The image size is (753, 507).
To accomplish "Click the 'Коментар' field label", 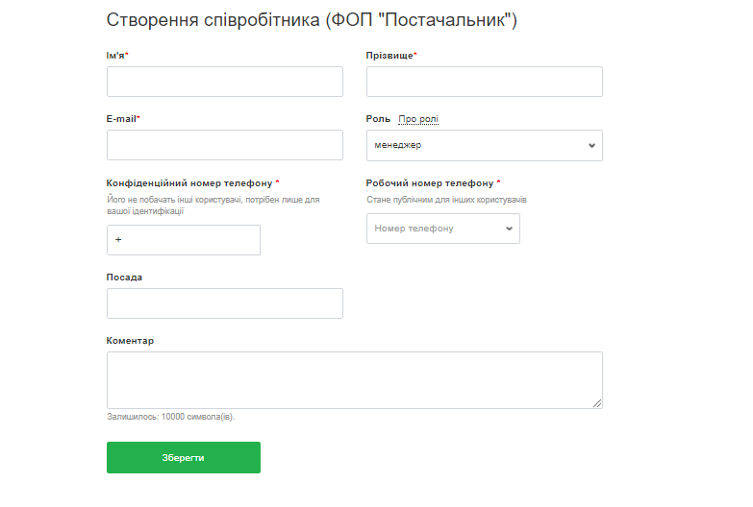I will coord(130,341).
